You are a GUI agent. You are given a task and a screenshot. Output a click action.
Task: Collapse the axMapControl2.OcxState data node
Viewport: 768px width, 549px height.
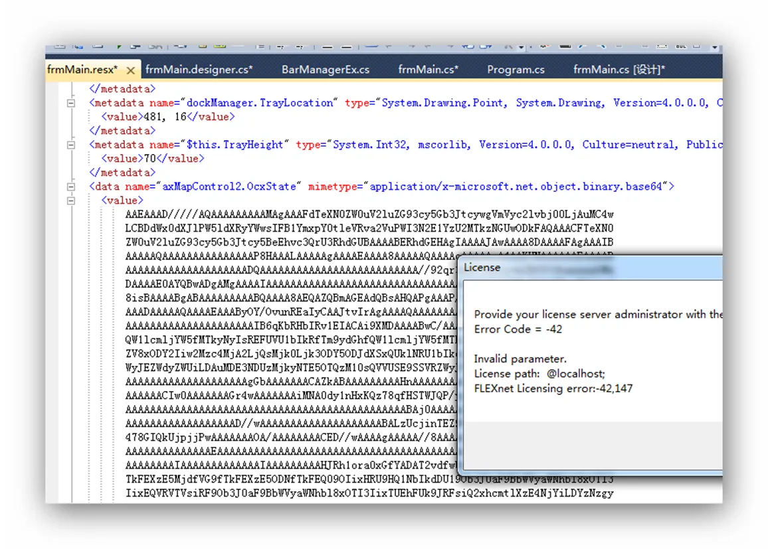[70, 187]
